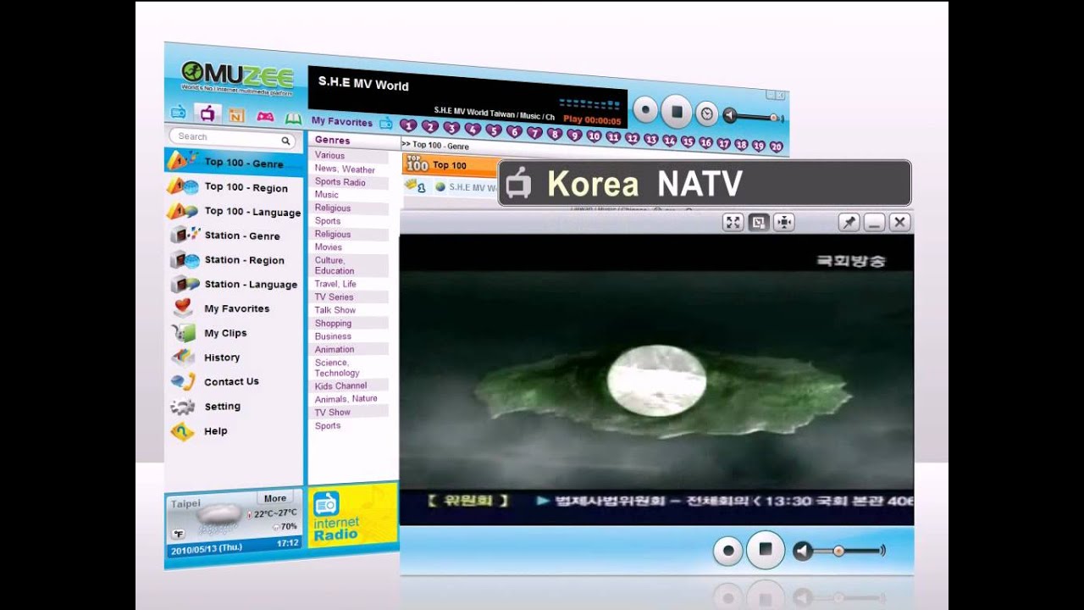This screenshot has height=610, width=1084.
Task: Select the Kids Channel genre
Action: click(x=340, y=385)
